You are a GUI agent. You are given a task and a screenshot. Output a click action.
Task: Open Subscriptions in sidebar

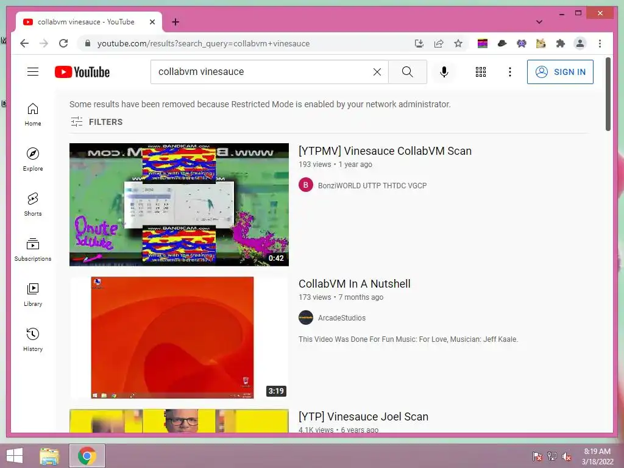[33, 250]
